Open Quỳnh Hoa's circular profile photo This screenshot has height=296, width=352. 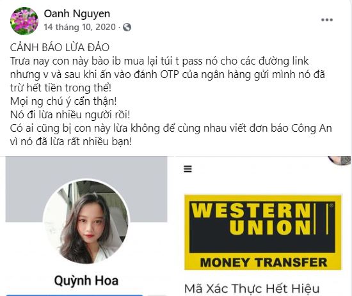click(x=86, y=222)
